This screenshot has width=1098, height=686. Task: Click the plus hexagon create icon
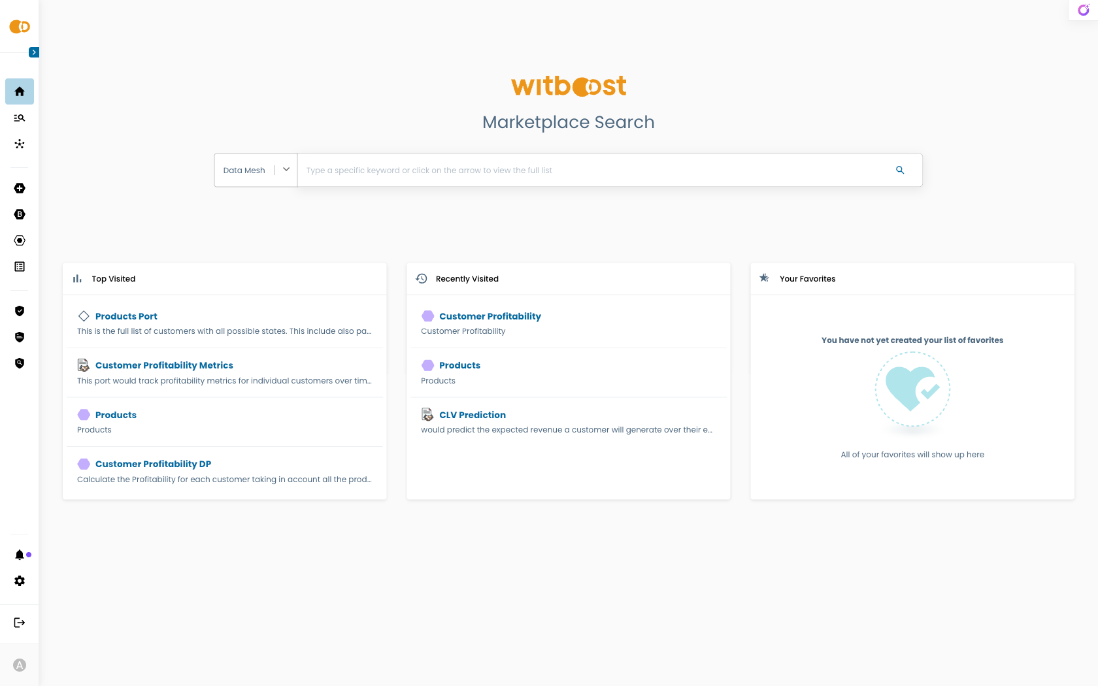coord(20,188)
